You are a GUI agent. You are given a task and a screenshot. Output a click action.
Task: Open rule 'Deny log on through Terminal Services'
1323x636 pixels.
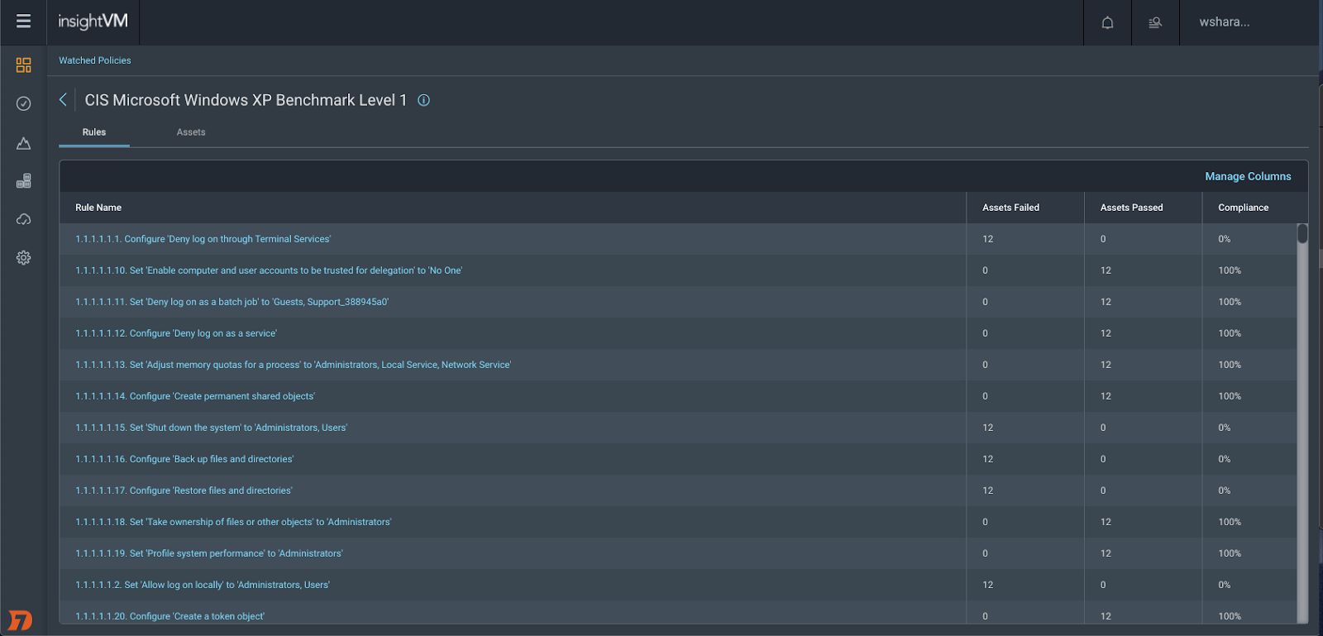pyautogui.click(x=203, y=239)
